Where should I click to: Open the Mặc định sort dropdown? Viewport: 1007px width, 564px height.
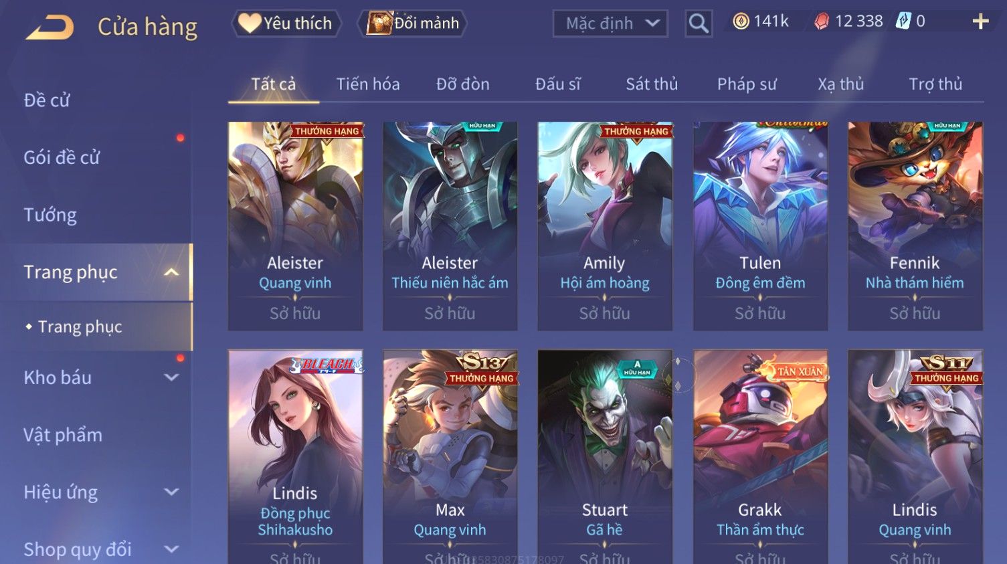[610, 23]
